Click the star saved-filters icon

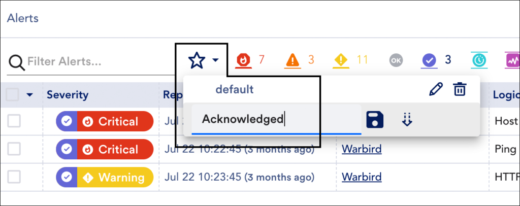[197, 60]
